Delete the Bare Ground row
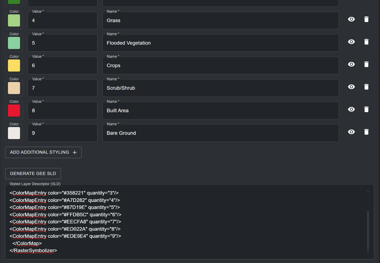The width and height of the screenshot is (380, 263). click(x=366, y=132)
